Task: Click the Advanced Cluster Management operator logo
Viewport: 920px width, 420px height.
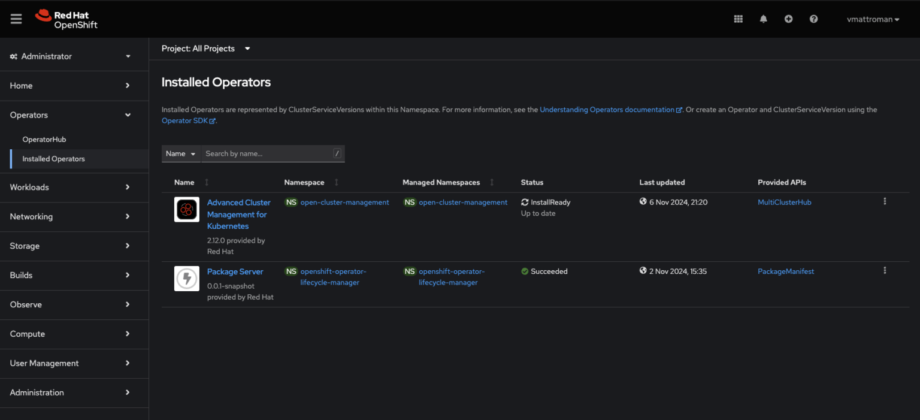Action: pyautogui.click(x=187, y=209)
